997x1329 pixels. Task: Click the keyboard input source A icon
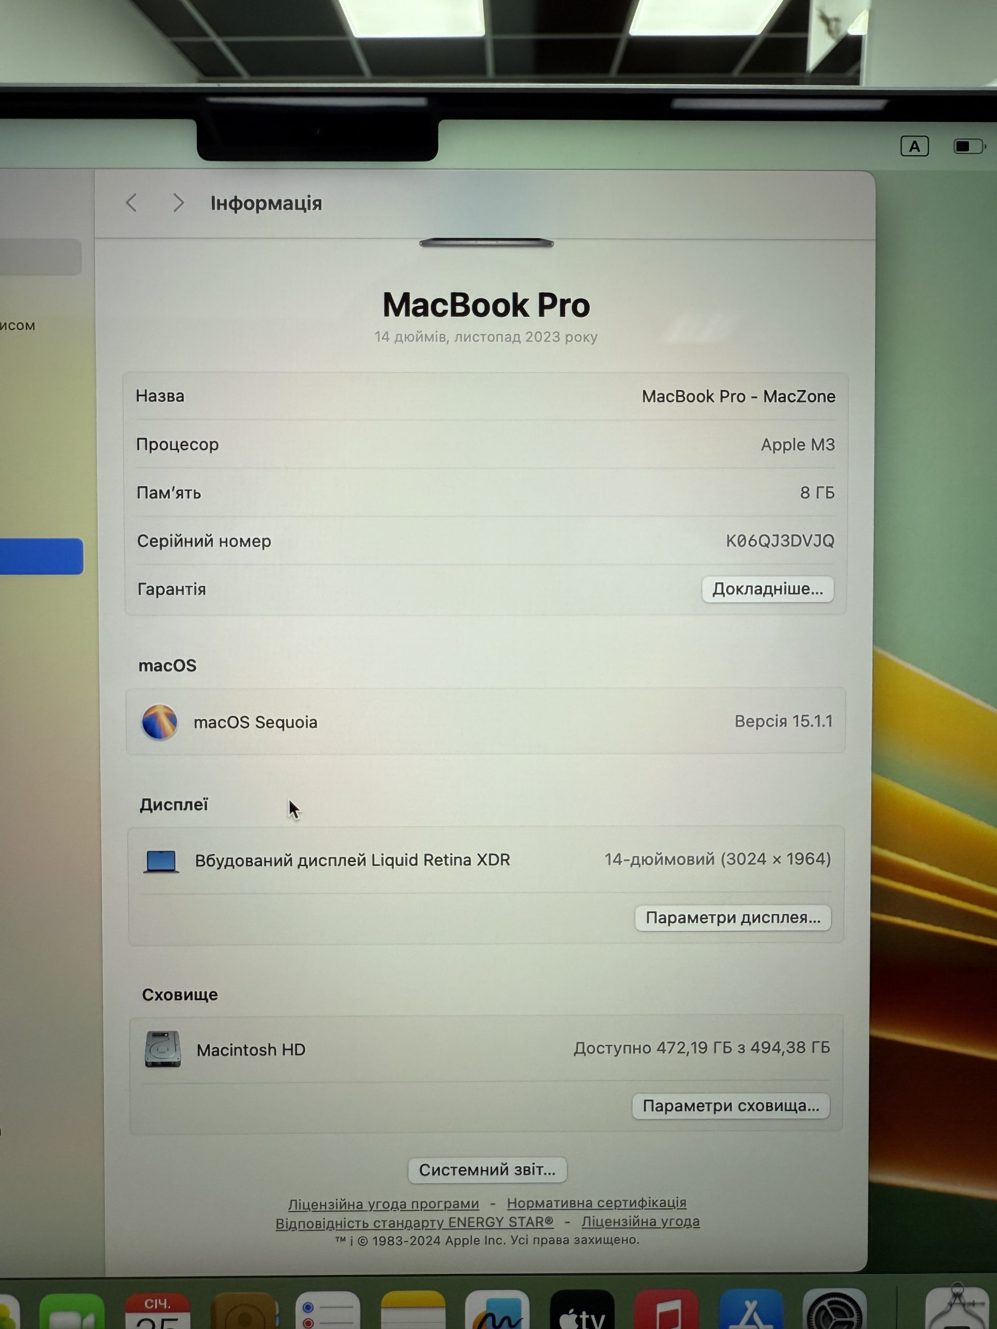pos(914,146)
